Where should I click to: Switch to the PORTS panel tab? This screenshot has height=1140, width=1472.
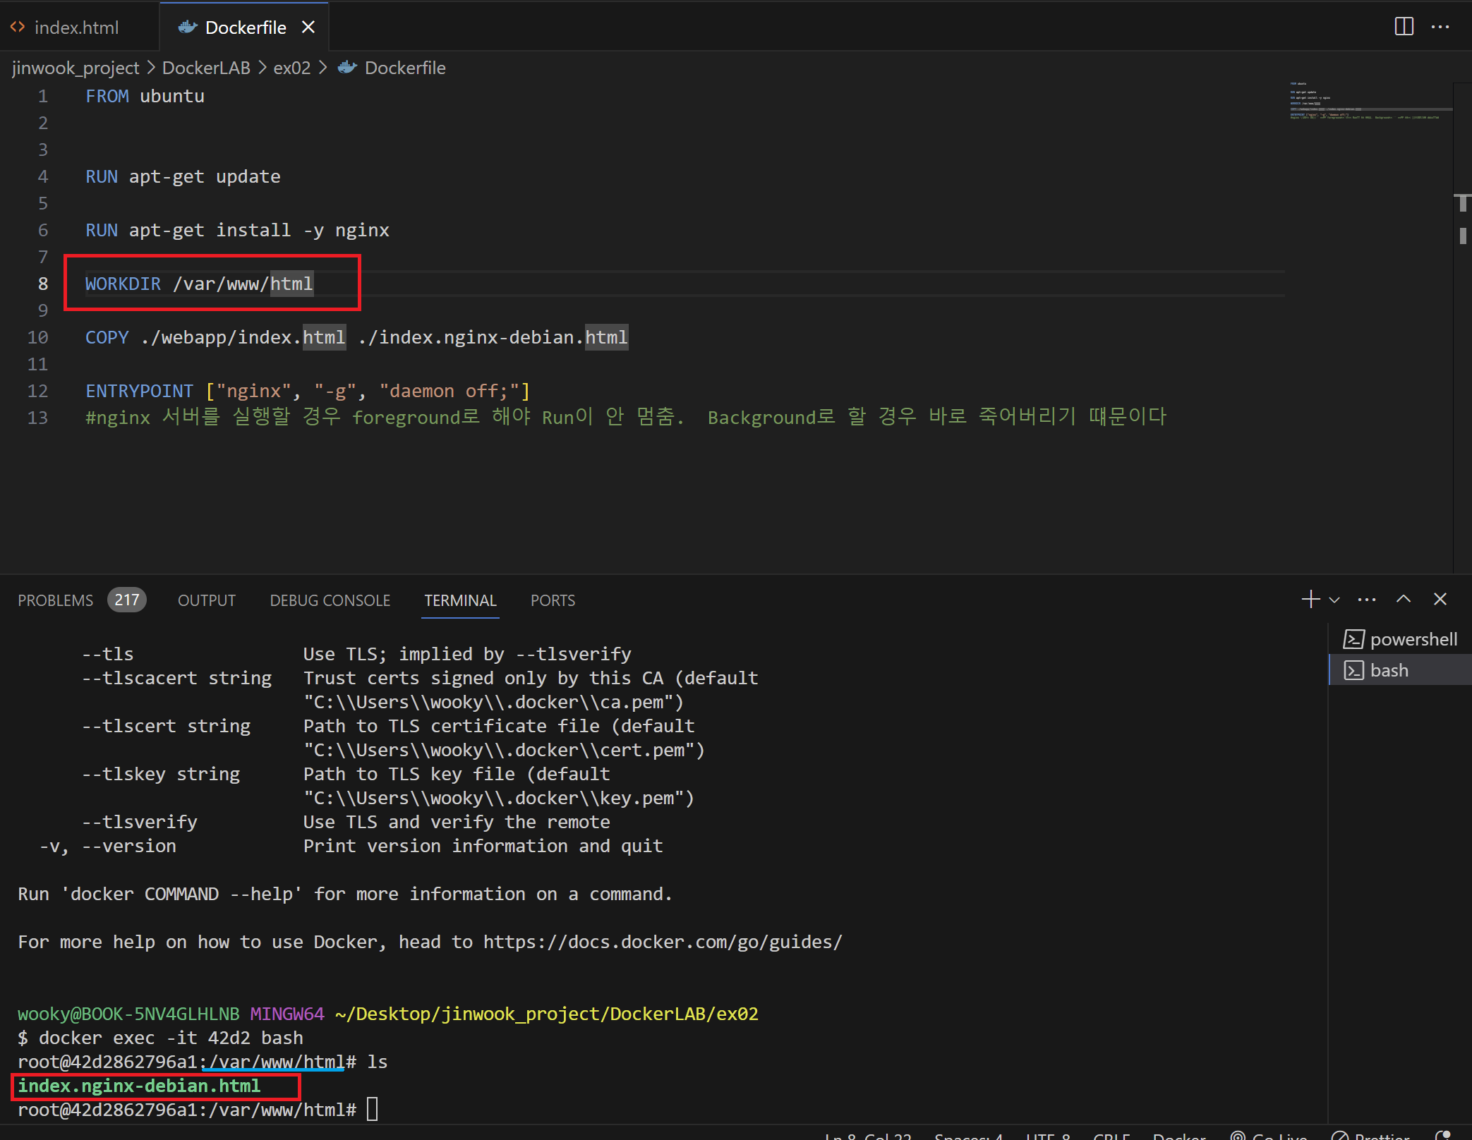(x=553, y=600)
